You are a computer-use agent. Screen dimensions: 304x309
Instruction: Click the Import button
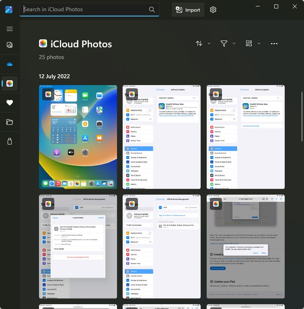tap(188, 10)
